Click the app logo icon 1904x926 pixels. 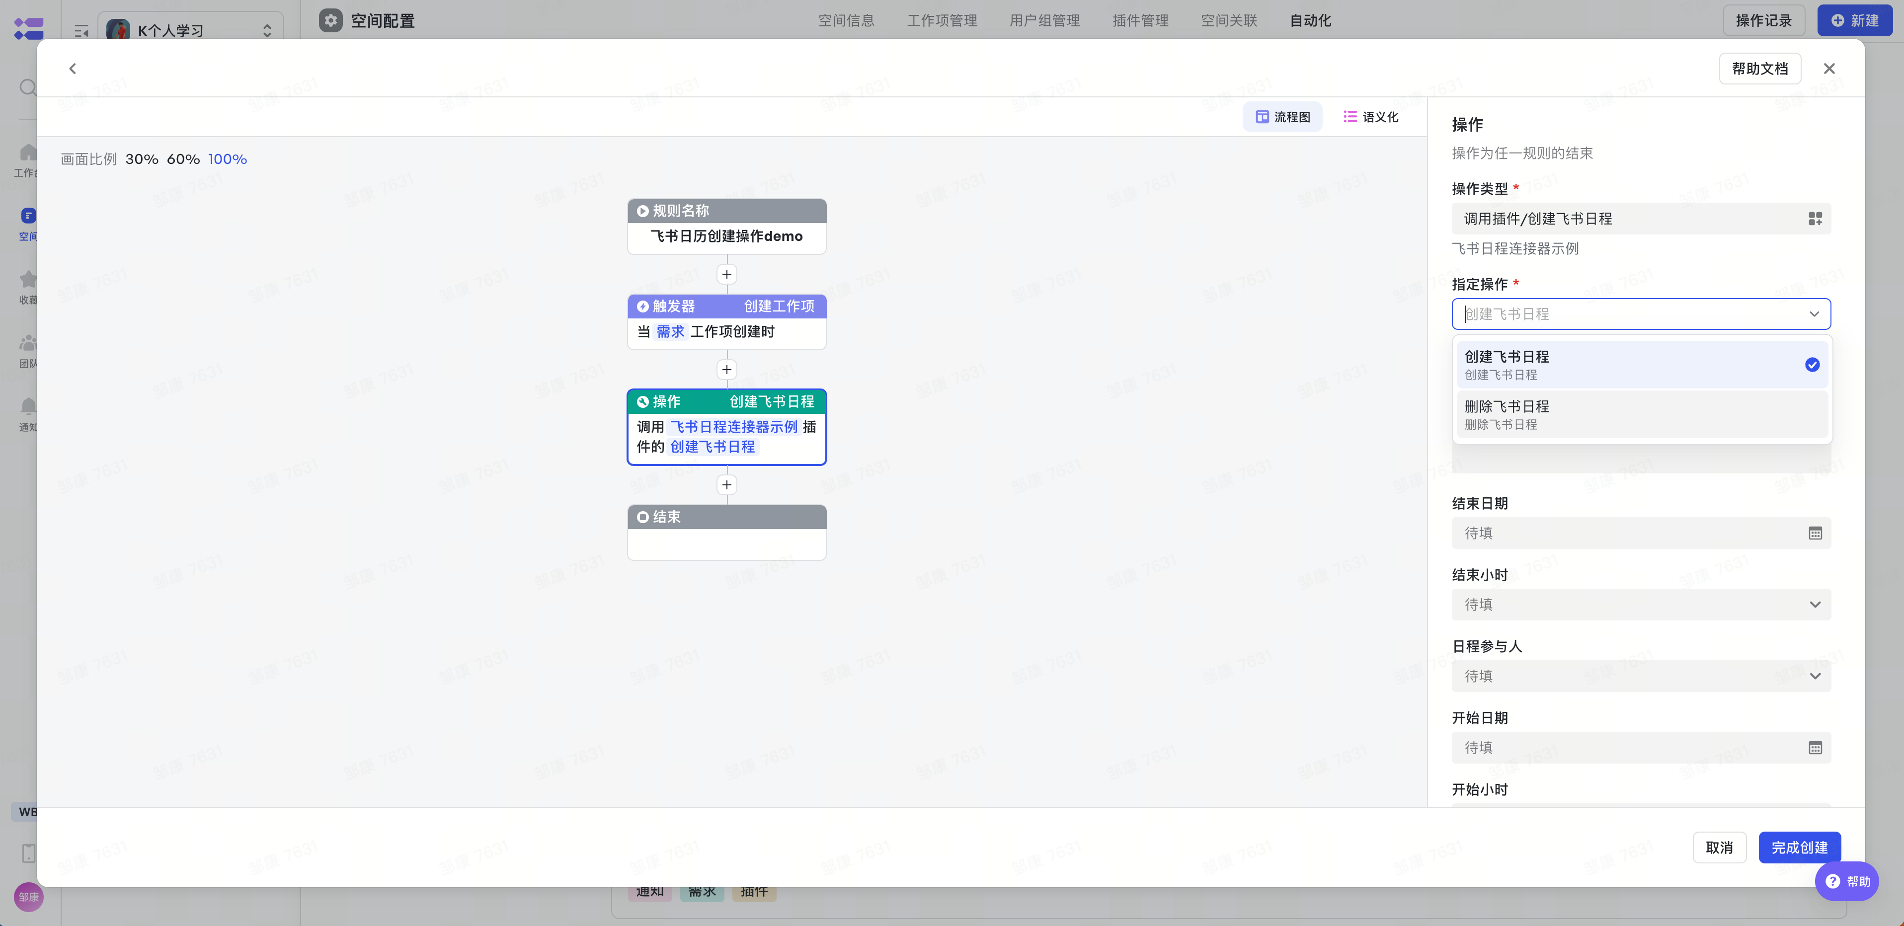[x=29, y=29]
